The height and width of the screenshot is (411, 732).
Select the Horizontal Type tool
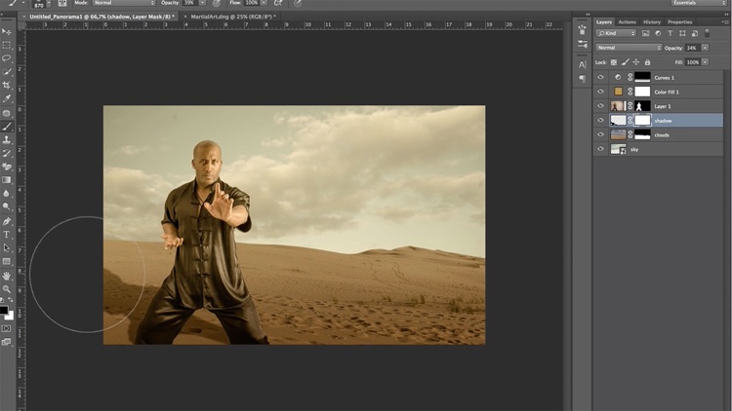click(x=7, y=234)
